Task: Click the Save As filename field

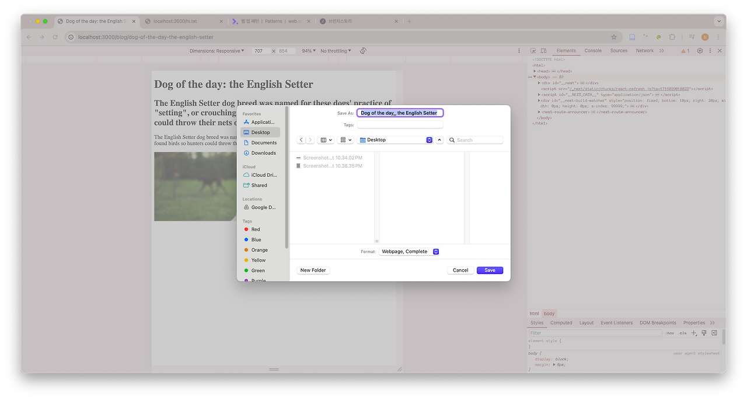Action: coord(400,113)
